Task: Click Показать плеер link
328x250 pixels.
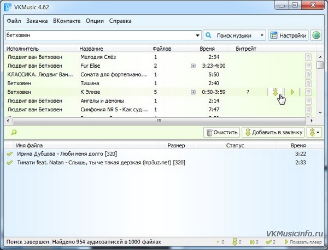Action: [303, 242]
